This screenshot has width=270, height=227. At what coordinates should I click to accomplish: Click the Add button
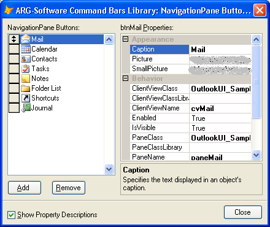[25, 188]
